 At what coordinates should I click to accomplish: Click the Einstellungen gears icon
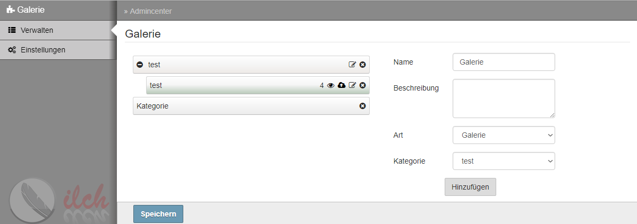(x=12, y=50)
